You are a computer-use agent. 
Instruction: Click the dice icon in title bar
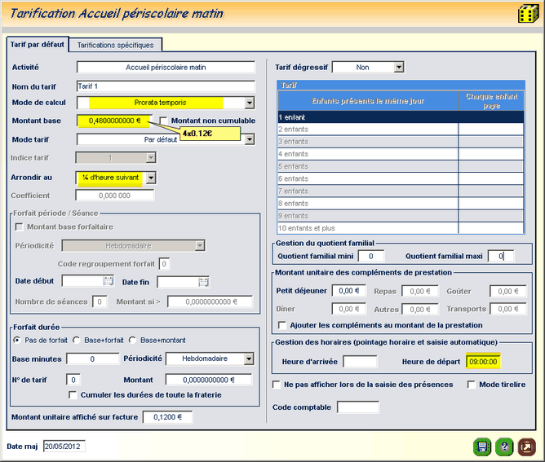point(527,14)
